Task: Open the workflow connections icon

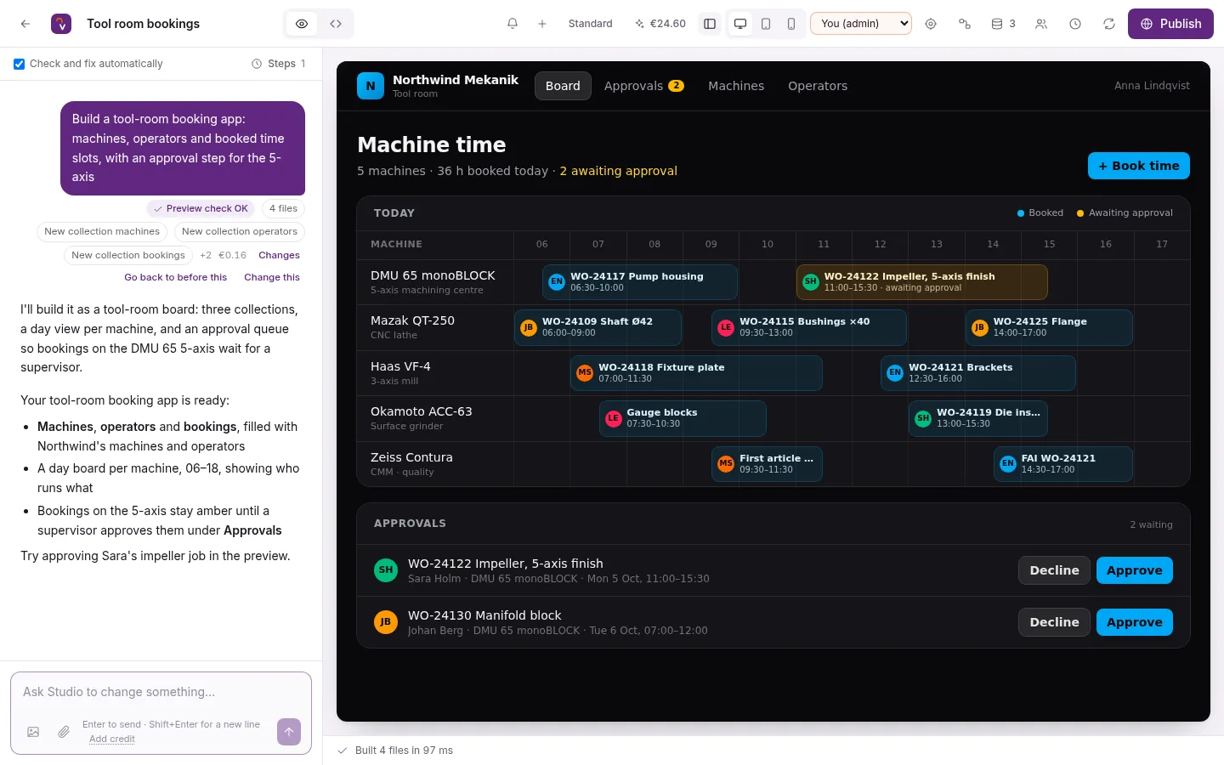Action: tap(965, 24)
